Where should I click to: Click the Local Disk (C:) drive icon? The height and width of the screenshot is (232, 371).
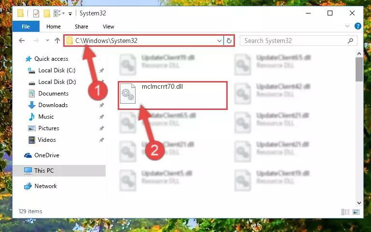31,71
